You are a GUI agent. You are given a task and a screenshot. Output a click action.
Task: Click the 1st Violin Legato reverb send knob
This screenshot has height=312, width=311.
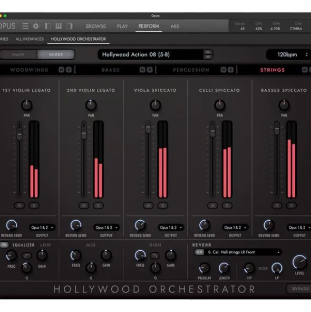[x=12, y=225]
